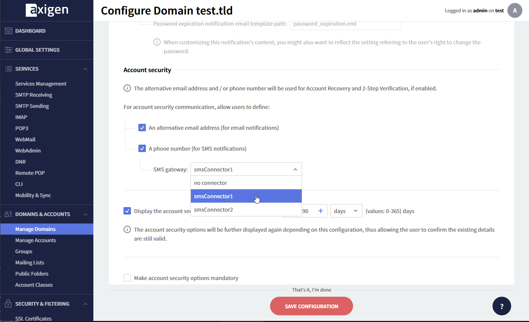Click the Dashboard icon in sidebar
The height and width of the screenshot is (322, 529).
point(8,31)
